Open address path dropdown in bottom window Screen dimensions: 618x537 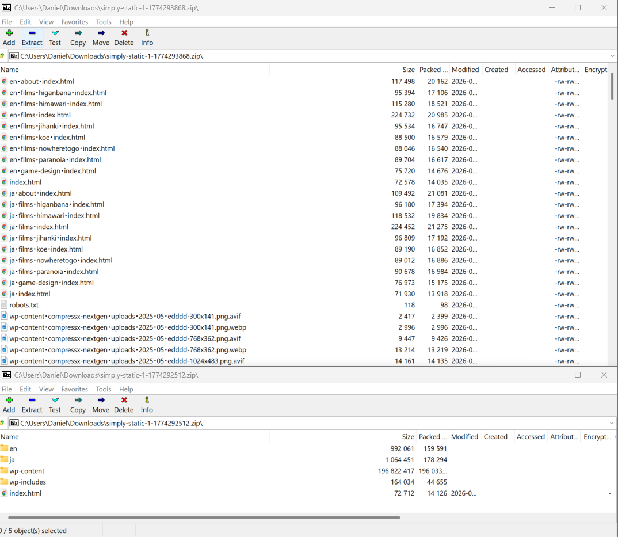612,423
